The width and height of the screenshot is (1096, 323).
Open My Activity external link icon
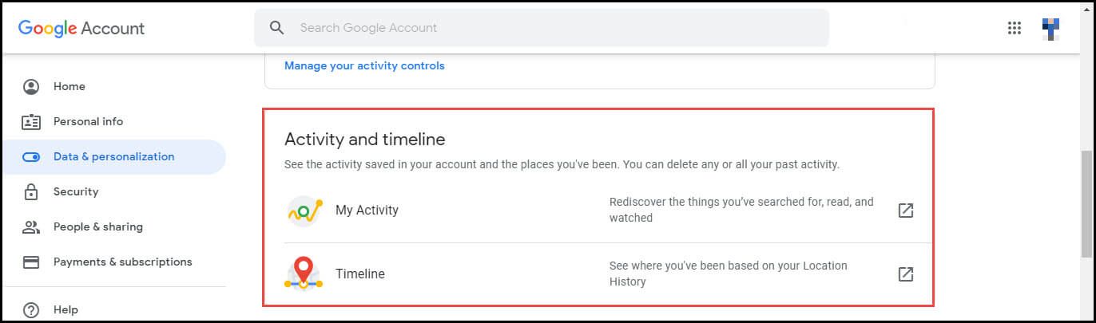[906, 211]
